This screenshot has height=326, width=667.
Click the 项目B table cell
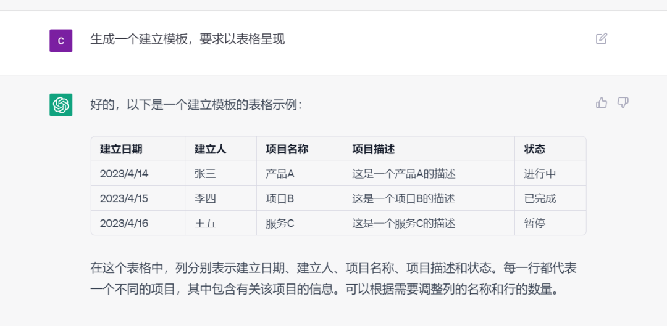click(x=280, y=198)
